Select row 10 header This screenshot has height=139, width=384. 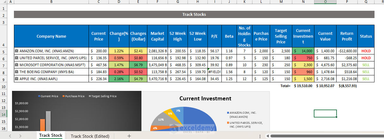tap(4, 86)
